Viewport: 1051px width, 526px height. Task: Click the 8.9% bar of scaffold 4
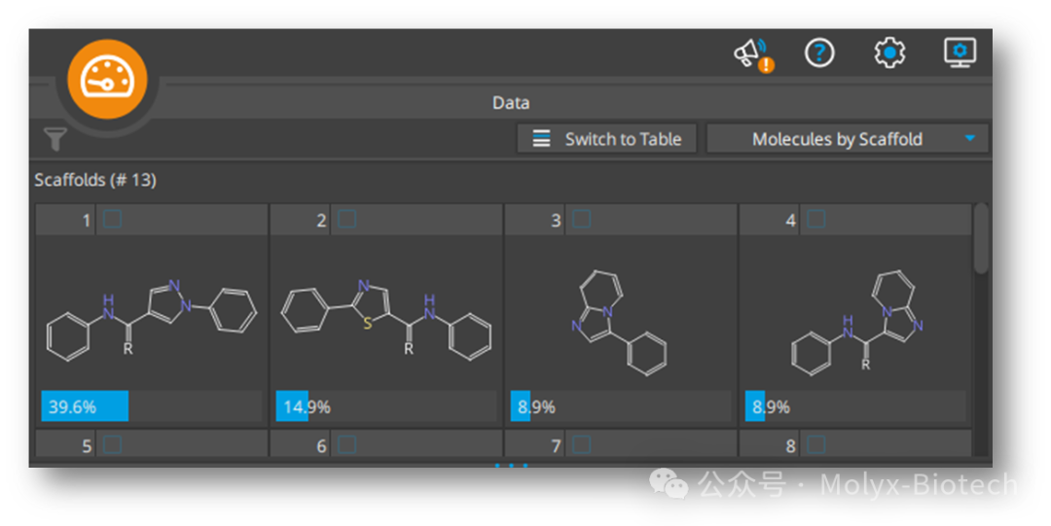pyautogui.click(x=855, y=406)
